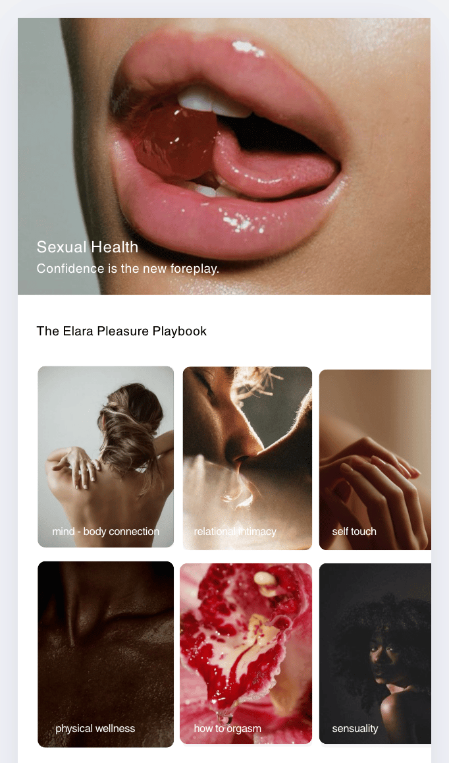This screenshot has height=763, width=449.
Task: Open the relational intimacy card
Action: pos(247,458)
